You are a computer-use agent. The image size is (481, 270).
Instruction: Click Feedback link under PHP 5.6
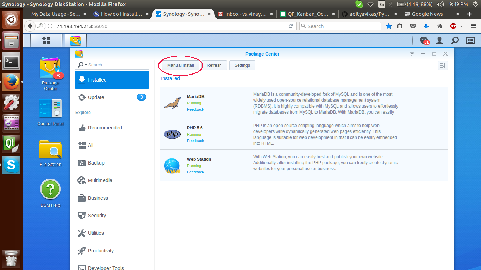[x=195, y=141]
